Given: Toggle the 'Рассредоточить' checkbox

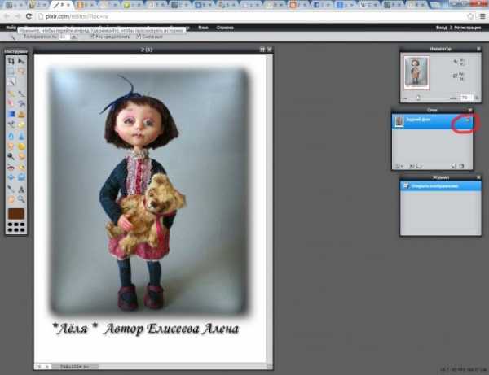Looking at the screenshot, I should tap(91, 37).
